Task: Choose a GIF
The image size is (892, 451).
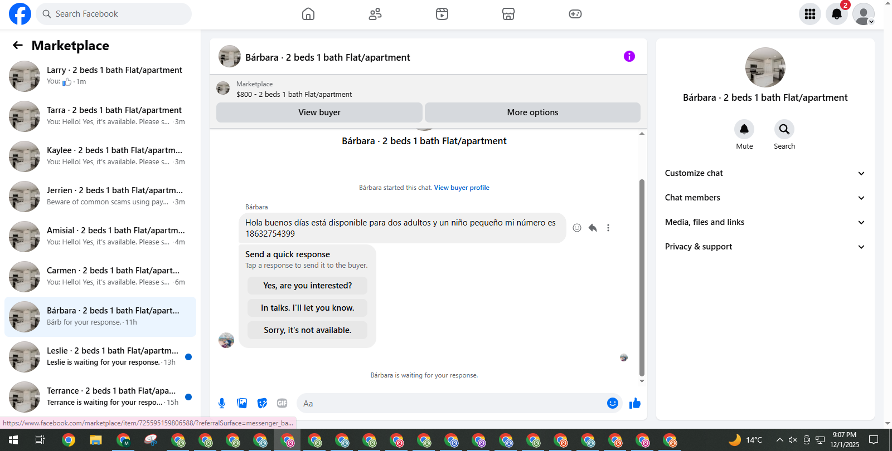Action: coord(282,403)
